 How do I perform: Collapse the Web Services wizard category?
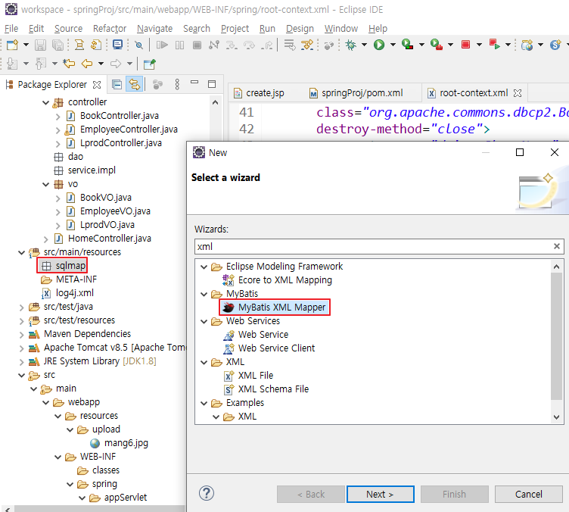coord(204,321)
